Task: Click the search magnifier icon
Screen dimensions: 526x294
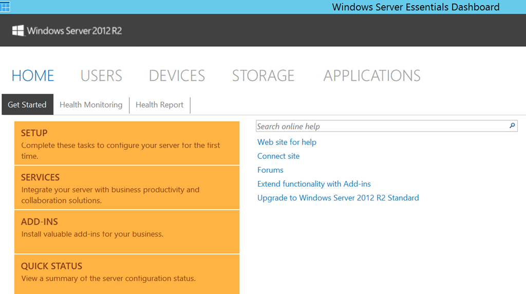Action: (x=512, y=126)
